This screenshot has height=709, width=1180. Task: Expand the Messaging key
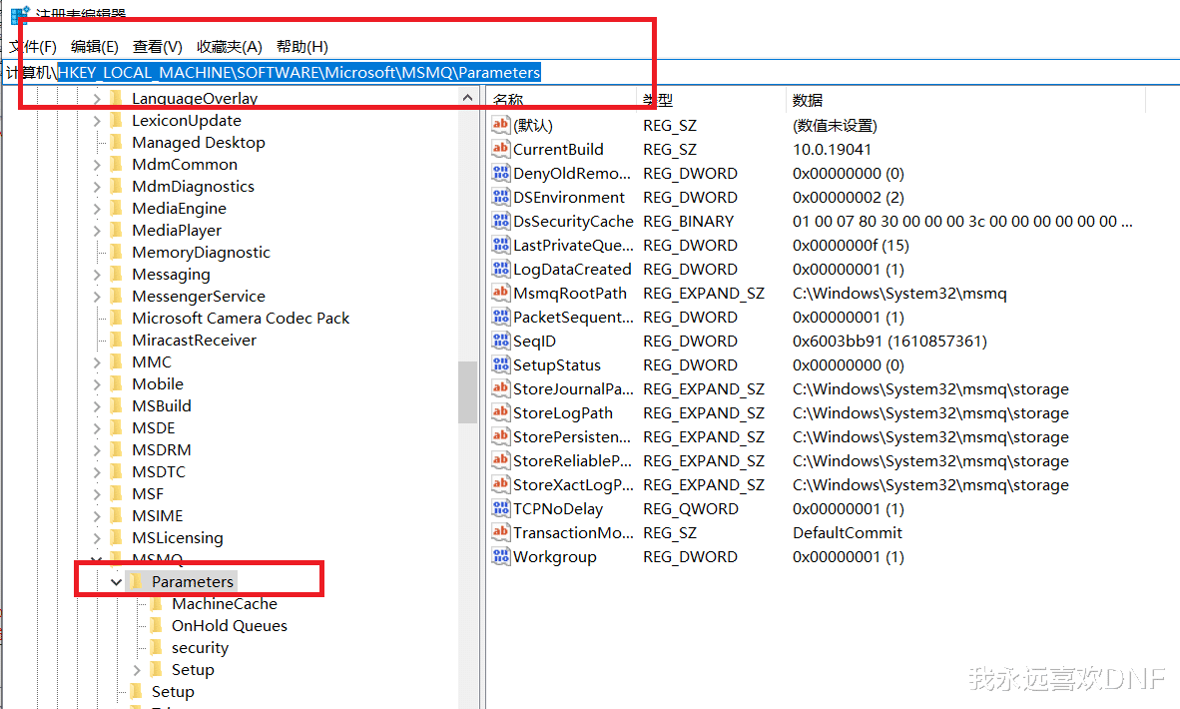point(96,274)
